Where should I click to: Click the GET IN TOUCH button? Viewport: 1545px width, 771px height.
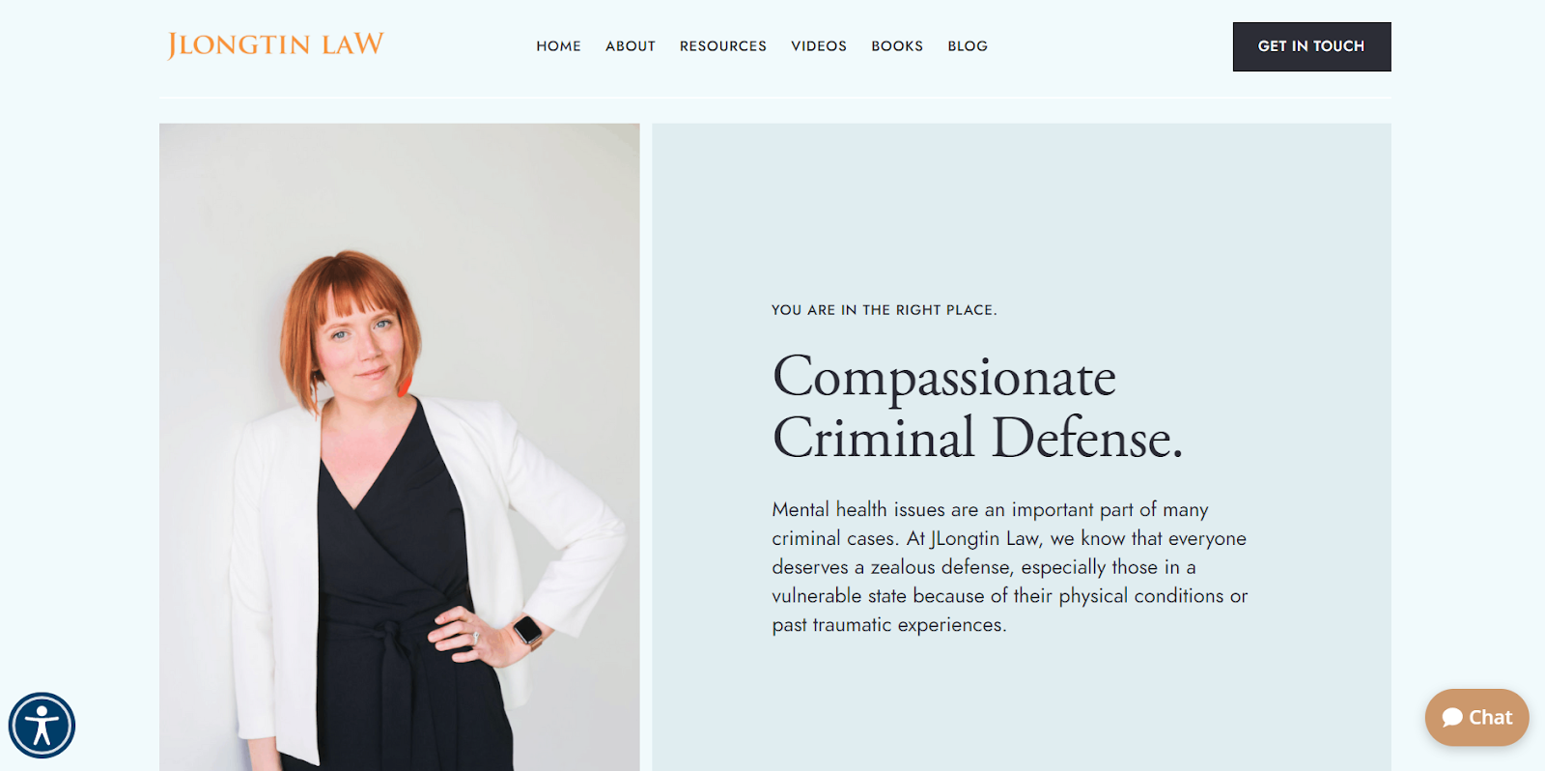(x=1311, y=46)
